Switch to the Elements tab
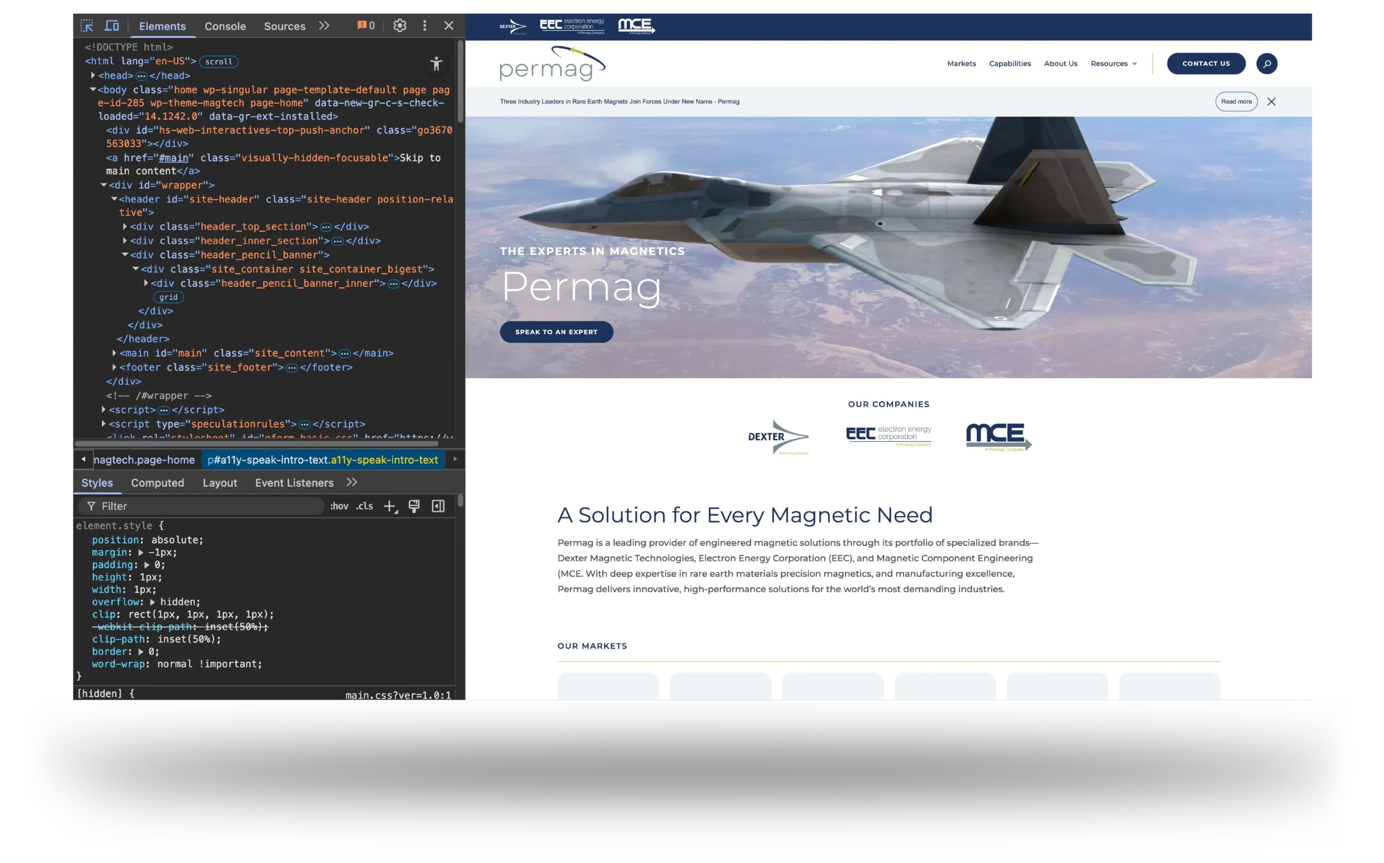 (x=162, y=26)
